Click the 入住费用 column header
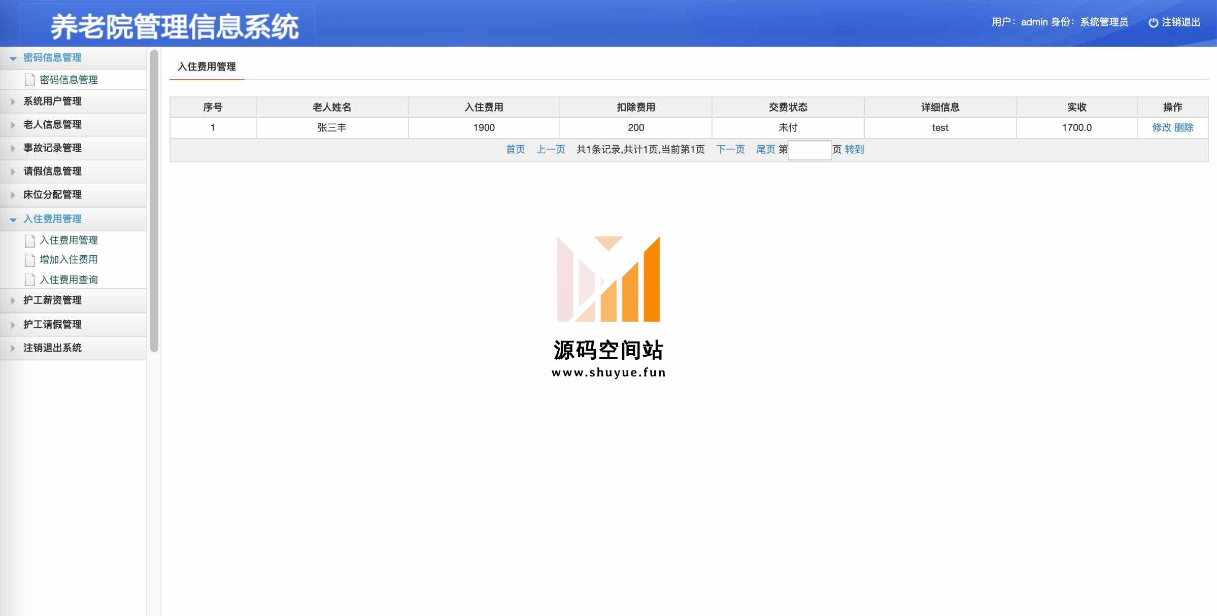This screenshot has width=1217, height=616. point(484,107)
